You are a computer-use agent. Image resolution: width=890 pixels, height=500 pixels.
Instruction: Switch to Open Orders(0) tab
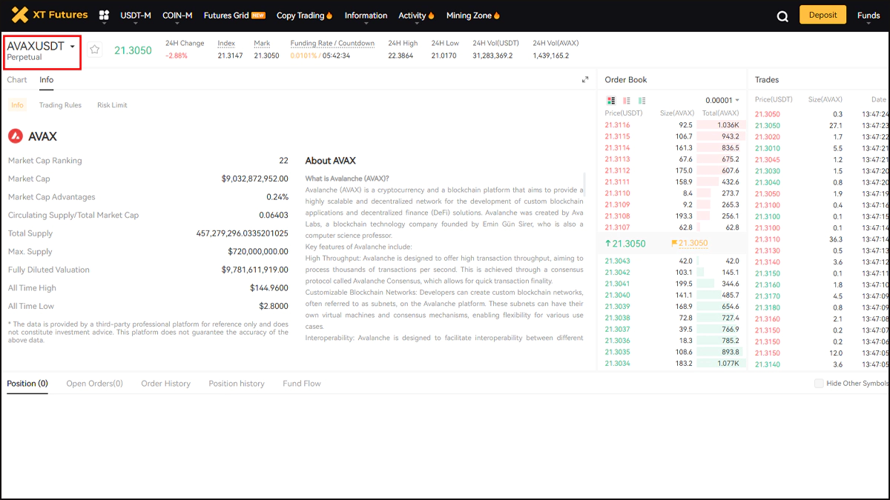coord(95,384)
